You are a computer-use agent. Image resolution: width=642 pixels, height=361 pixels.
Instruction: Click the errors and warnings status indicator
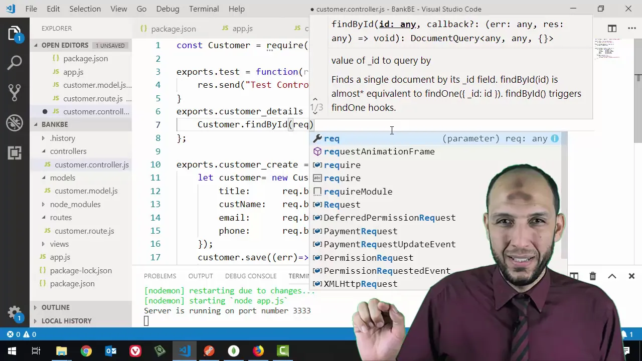(x=22, y=334)
